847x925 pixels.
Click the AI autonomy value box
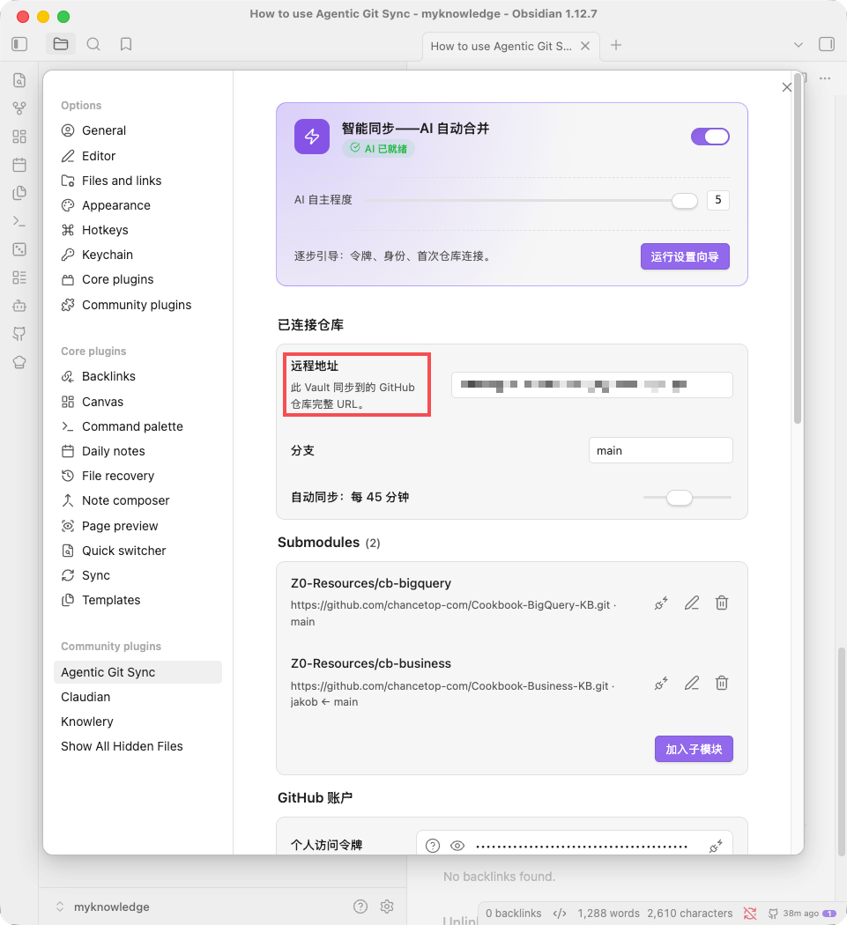point(717,200)
